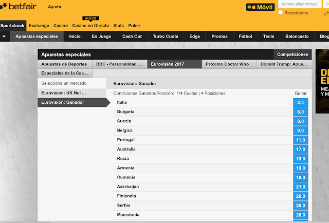Open the Móvil app download button
Viewport: 329px width, 223px height.
coord(261,7)
